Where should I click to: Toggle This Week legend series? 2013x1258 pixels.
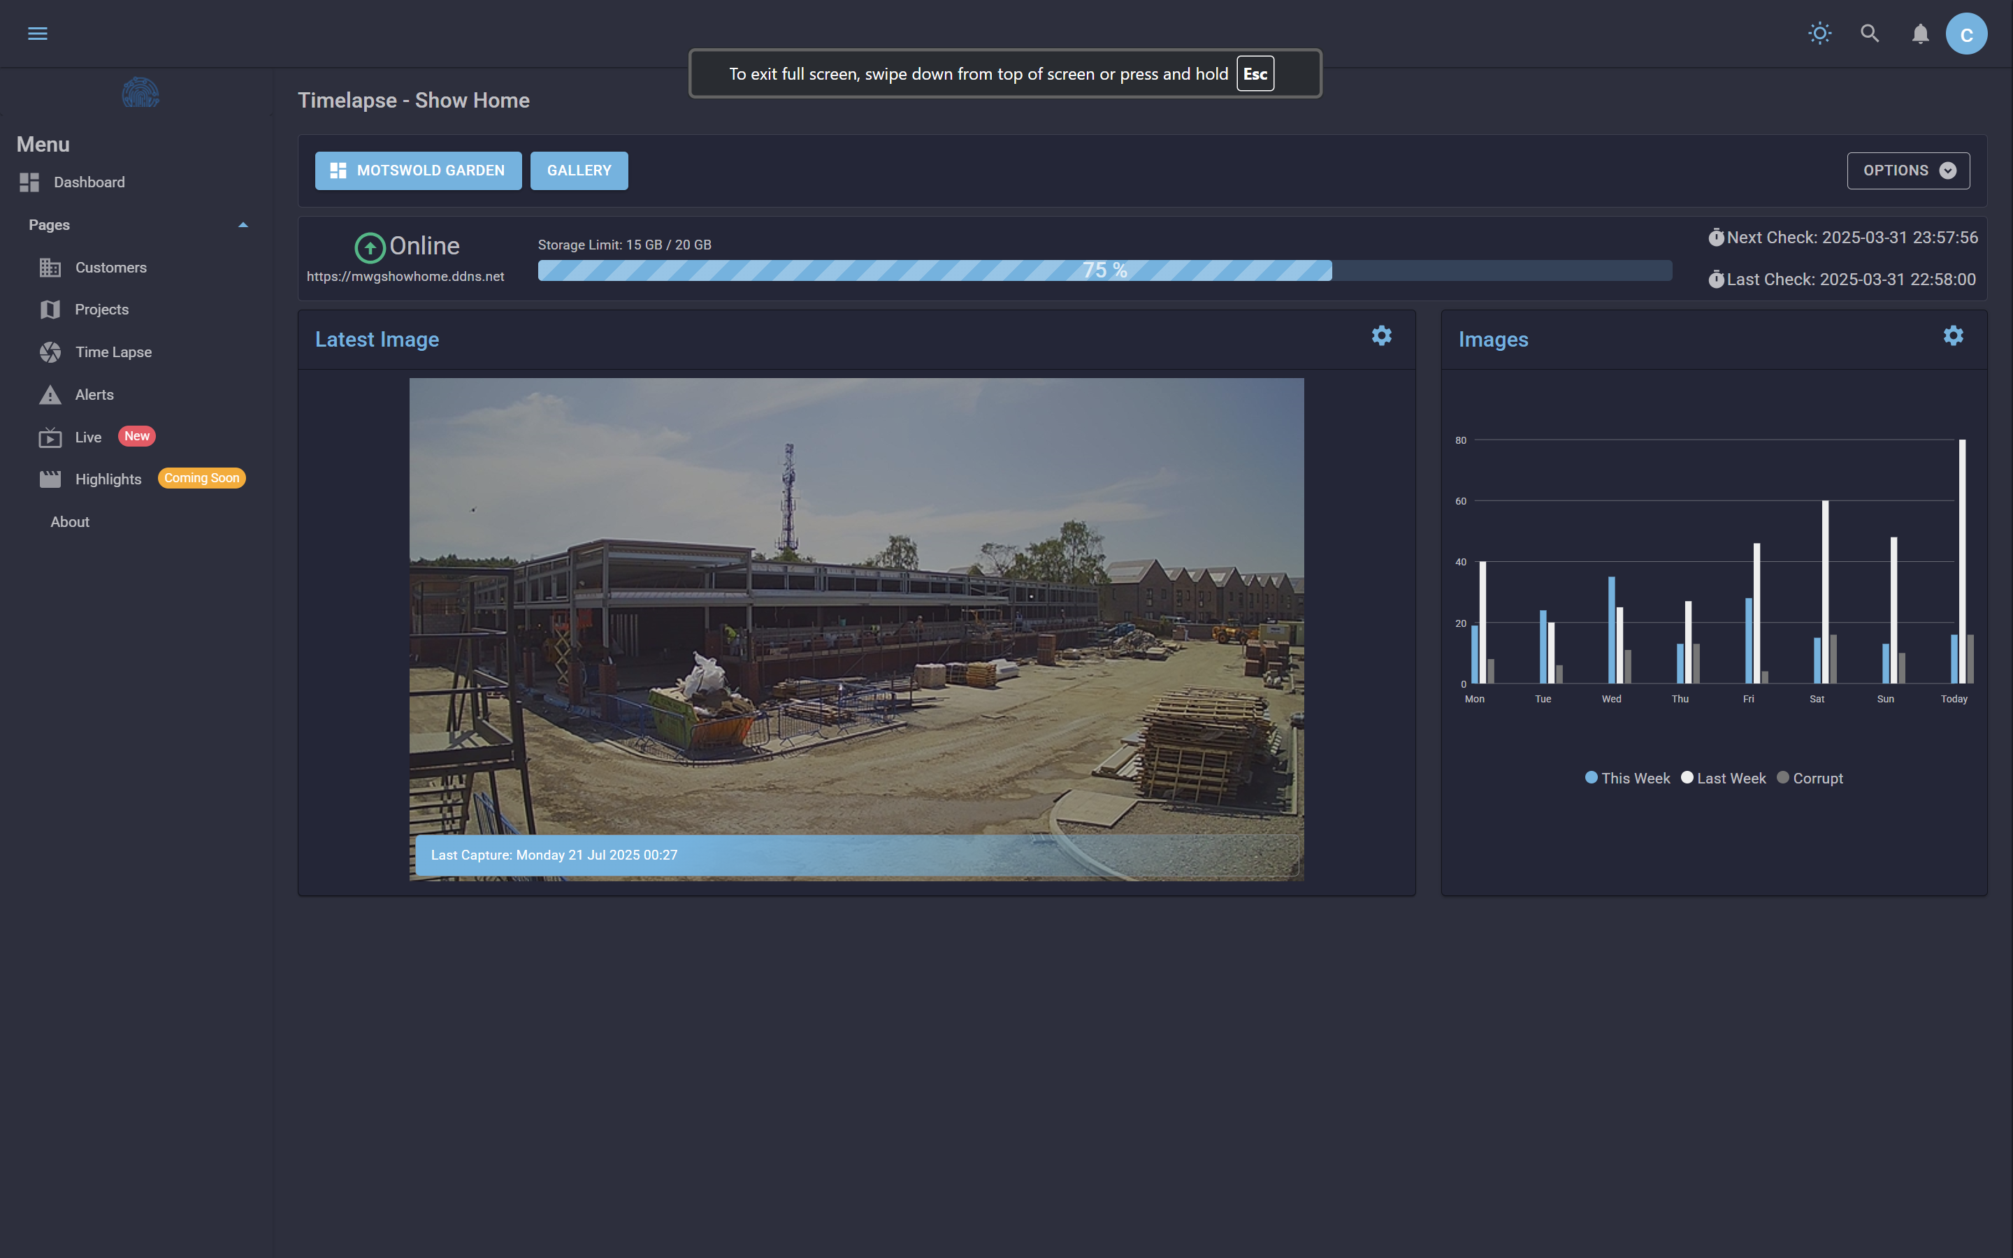1627,778
